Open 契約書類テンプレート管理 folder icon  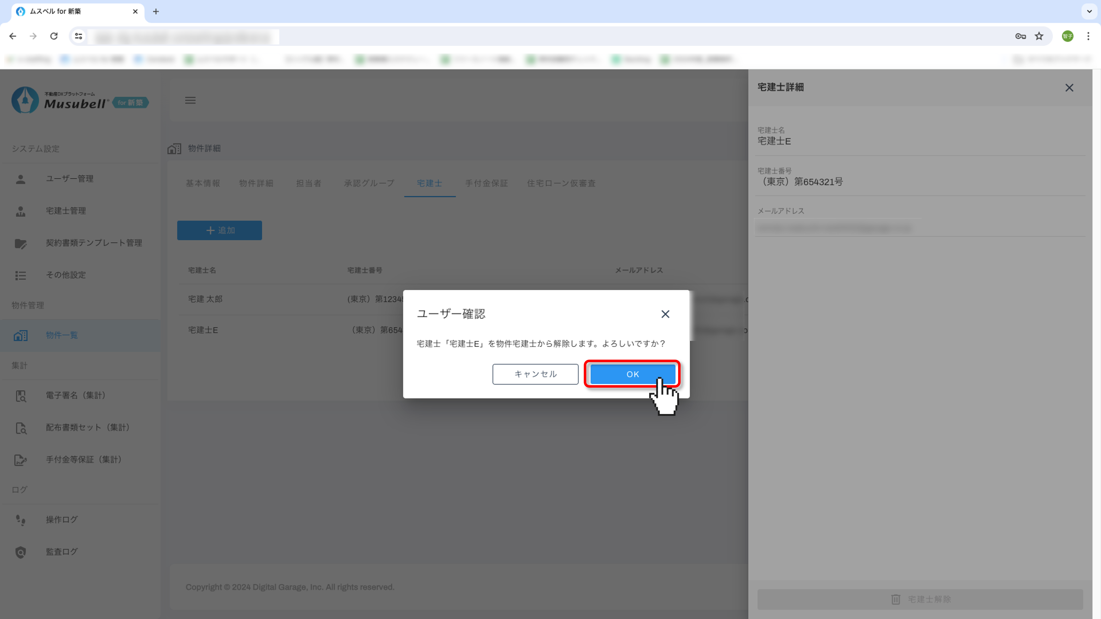pos(21,243)
